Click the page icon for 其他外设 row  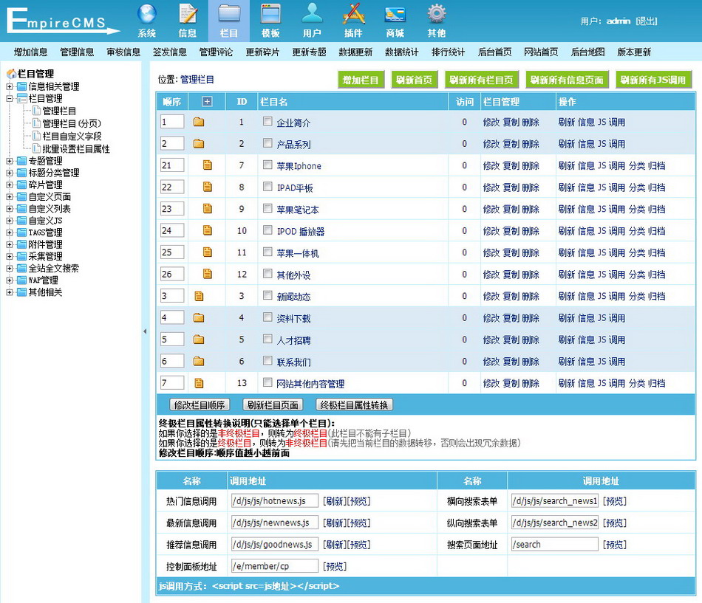pyautogui.click(x=208, y=274)
